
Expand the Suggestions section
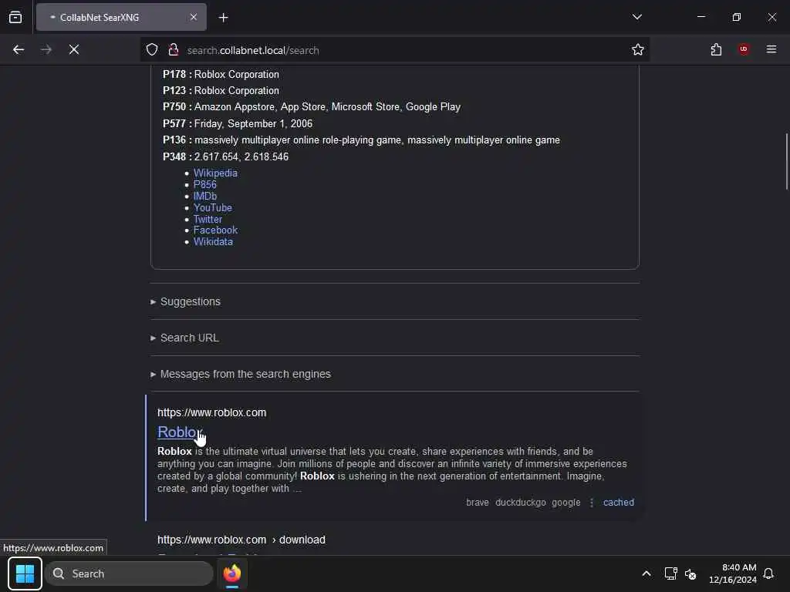coord(190,301)
